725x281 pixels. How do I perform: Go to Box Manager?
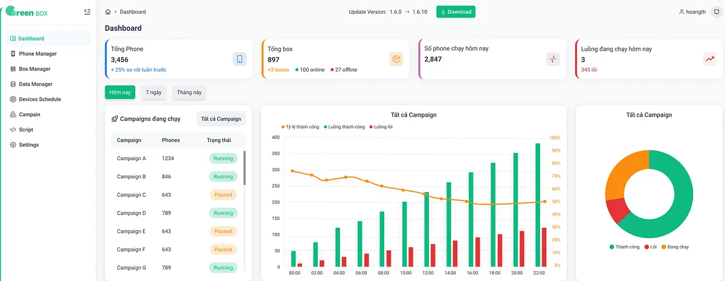(47, 69)
